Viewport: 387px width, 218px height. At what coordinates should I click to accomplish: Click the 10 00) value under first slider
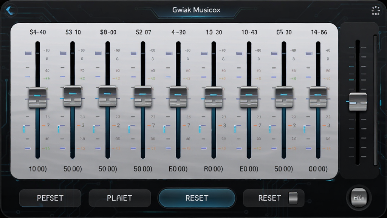(38, 169)
